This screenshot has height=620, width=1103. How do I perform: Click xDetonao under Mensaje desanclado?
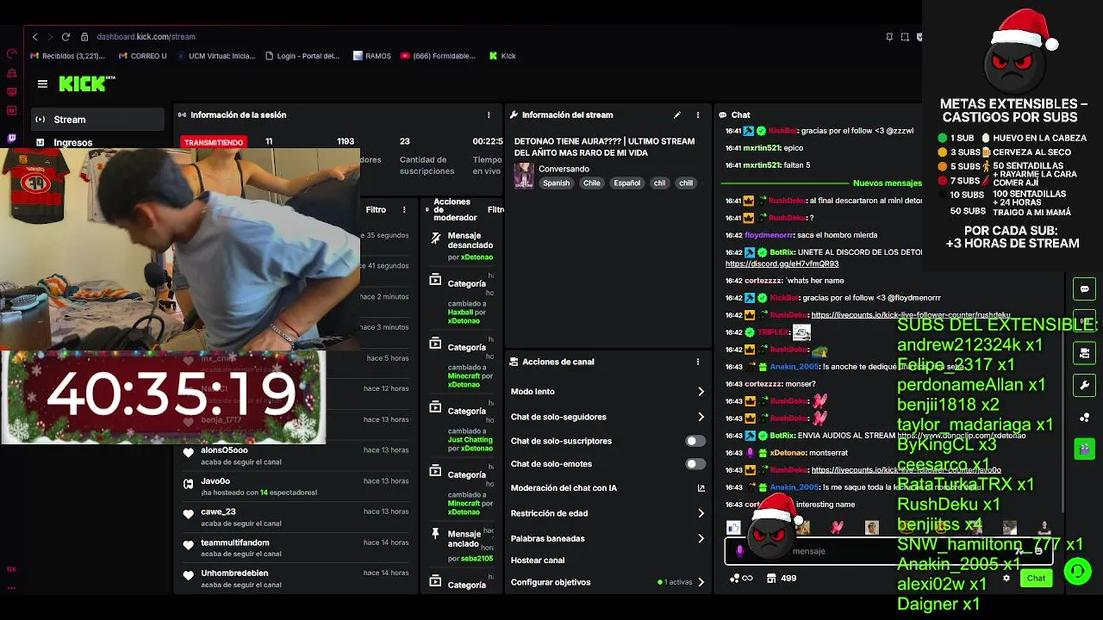tap(477, 257)
